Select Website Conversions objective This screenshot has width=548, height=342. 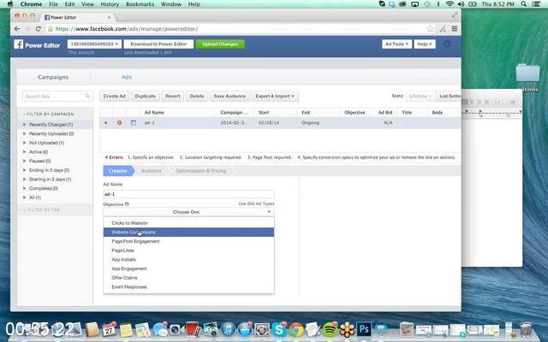[x=188, y=232]
